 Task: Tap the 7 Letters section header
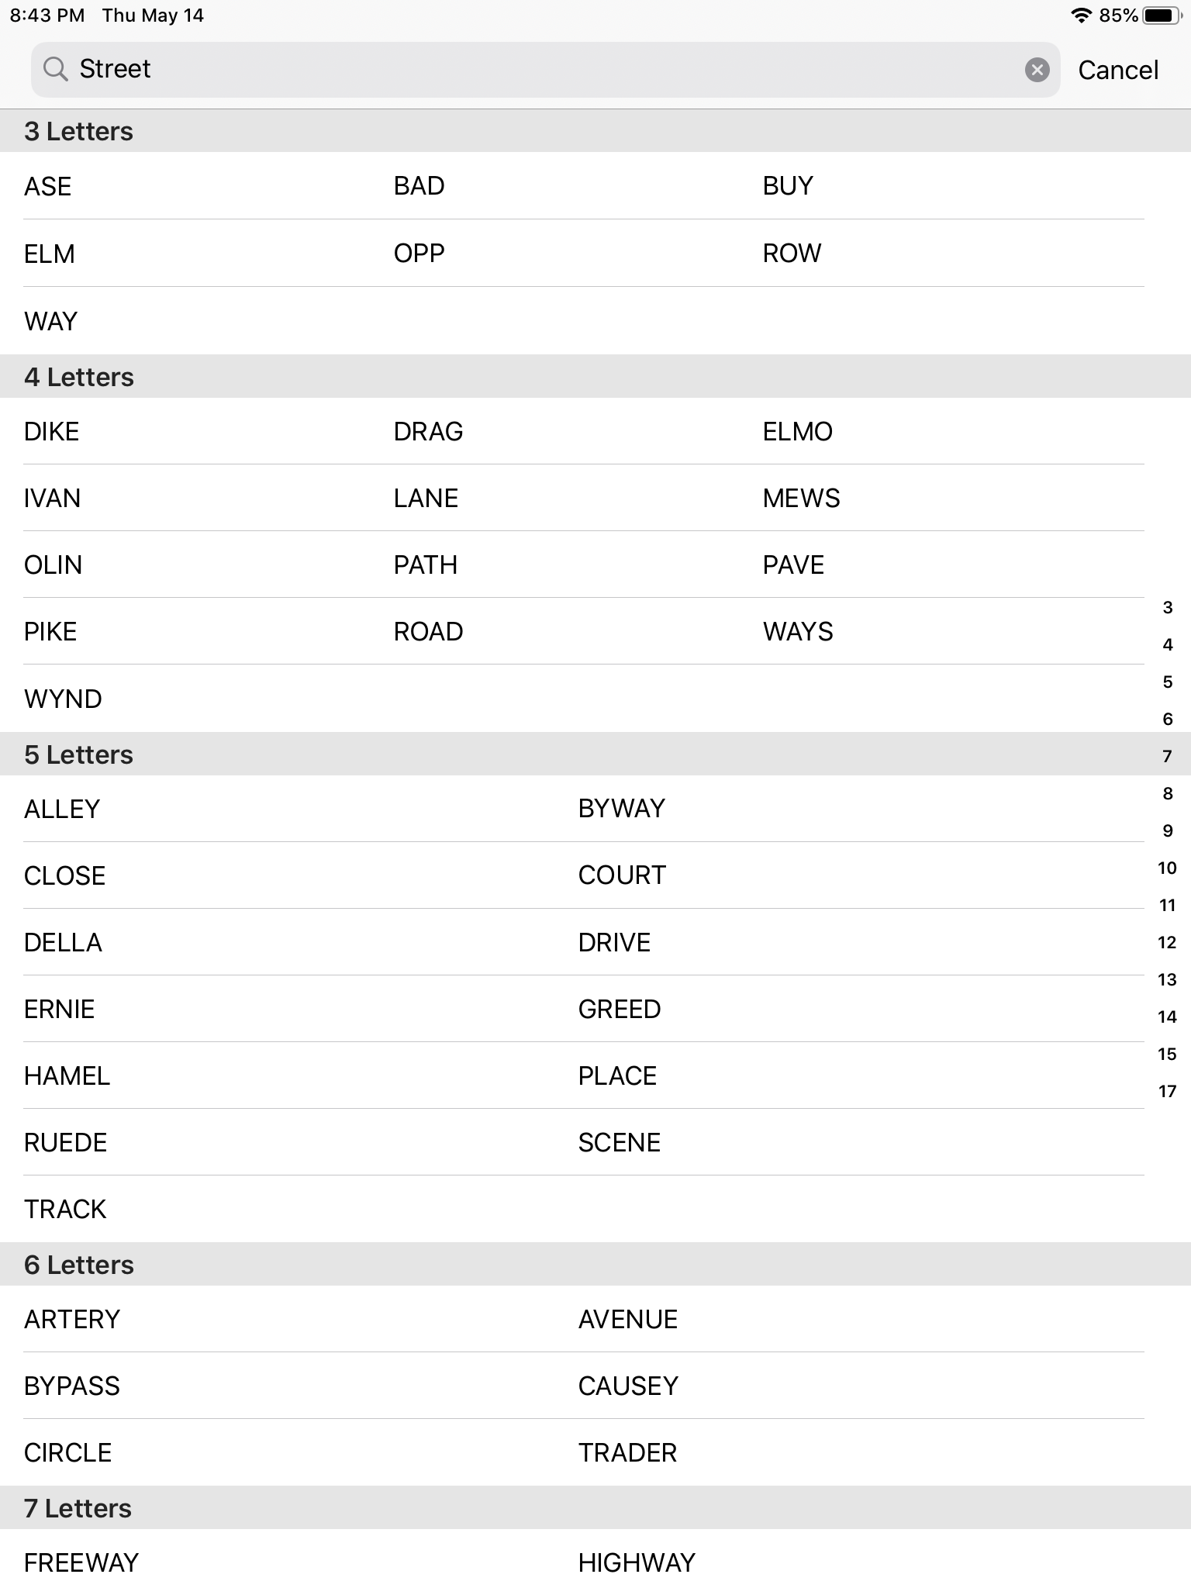77,1507
